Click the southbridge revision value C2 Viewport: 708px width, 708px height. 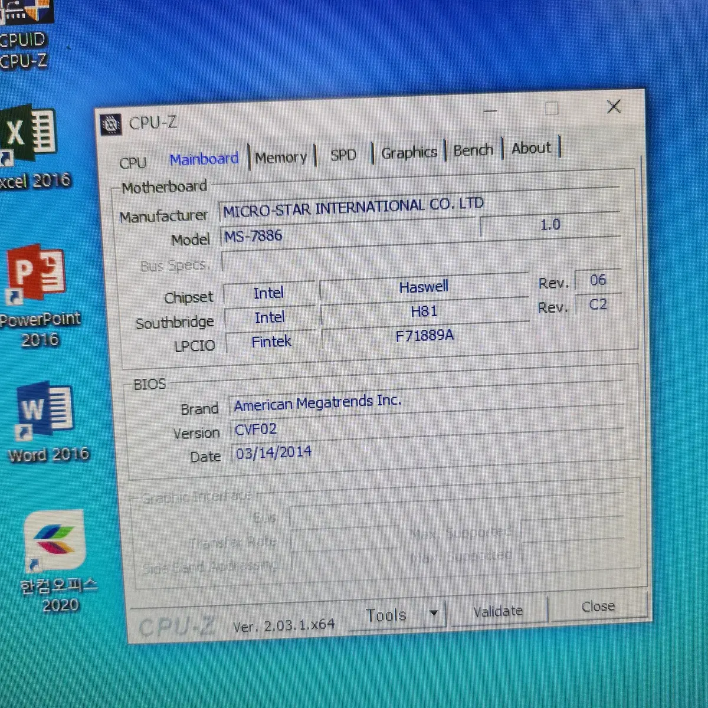[x=598, y=304]
